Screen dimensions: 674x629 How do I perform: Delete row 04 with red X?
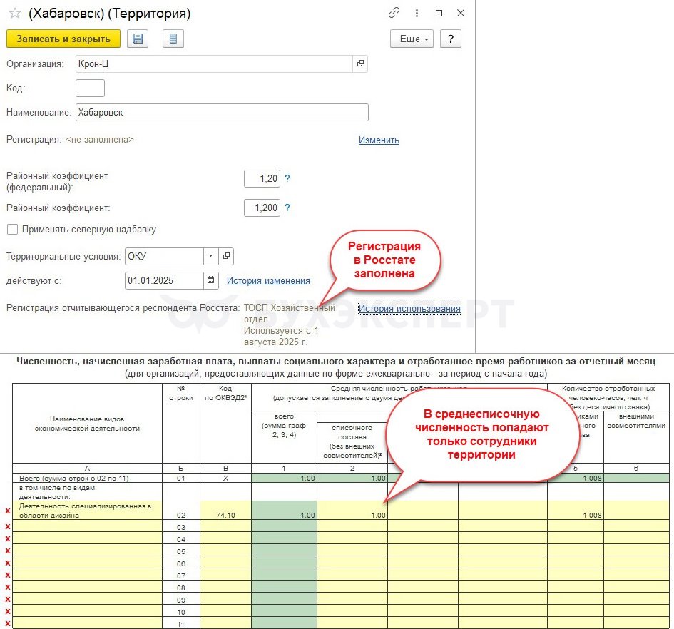[x=7, y=538]
